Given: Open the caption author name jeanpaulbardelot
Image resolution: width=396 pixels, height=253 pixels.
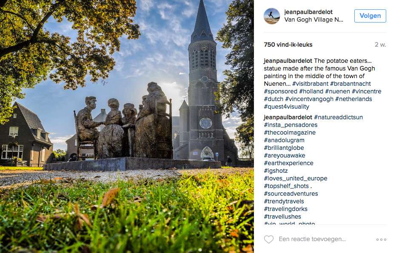Looking at the screenshot, I should [x=288, y=61].
